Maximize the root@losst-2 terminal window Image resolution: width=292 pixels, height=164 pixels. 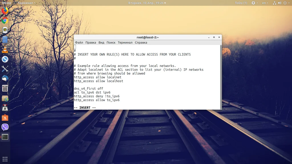[x=214, y=37]
